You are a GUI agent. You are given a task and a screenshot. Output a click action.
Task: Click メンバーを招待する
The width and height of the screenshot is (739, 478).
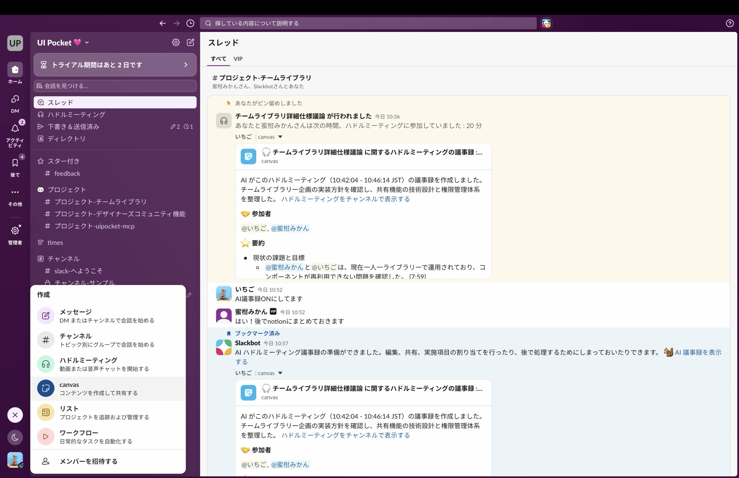click(108, 461)
